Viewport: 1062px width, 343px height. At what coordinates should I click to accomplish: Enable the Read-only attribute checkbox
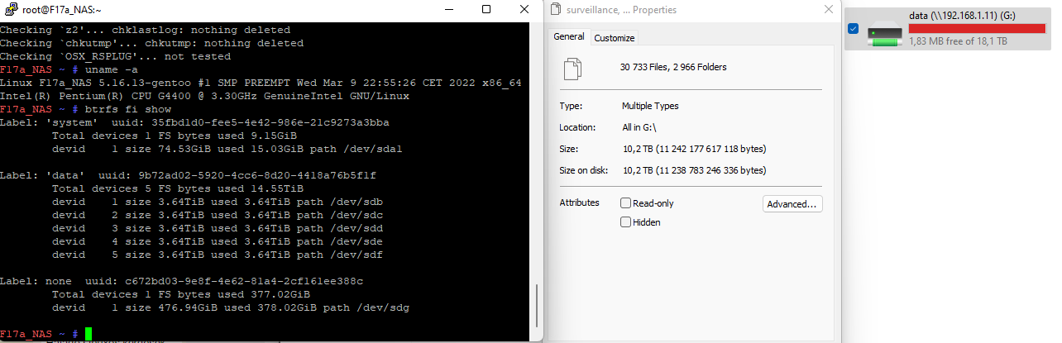pyautogui.click(x=626, y=203)
